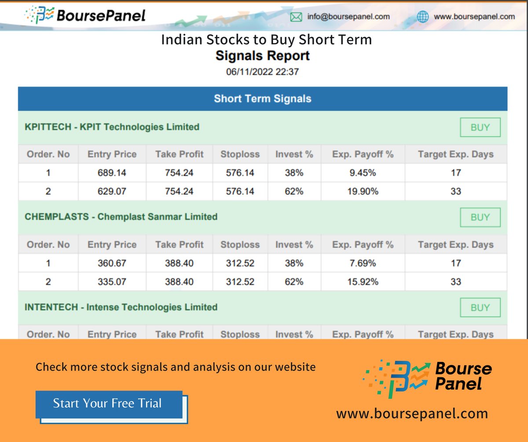Click Start Your Free Trial button
Viewport: 528px width, 442px height.
click(x=109, y=404)
